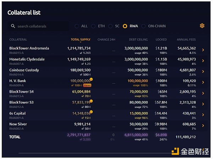Select the ETH collateral filter

coord(94,26)
